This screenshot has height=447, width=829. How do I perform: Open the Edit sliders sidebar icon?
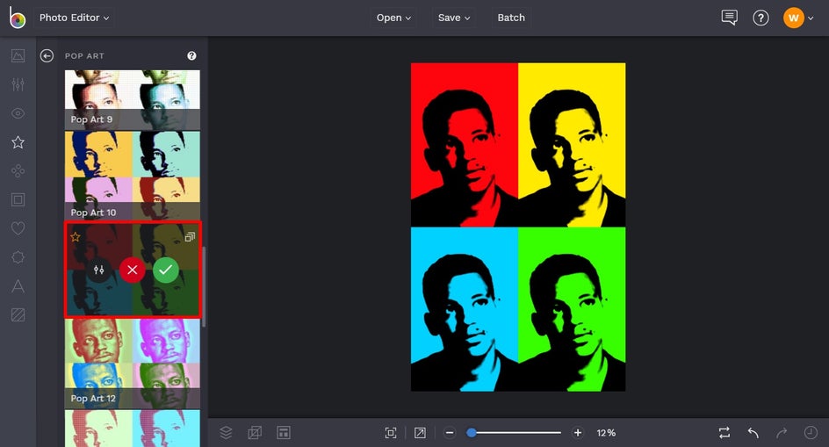click(18, 84)
